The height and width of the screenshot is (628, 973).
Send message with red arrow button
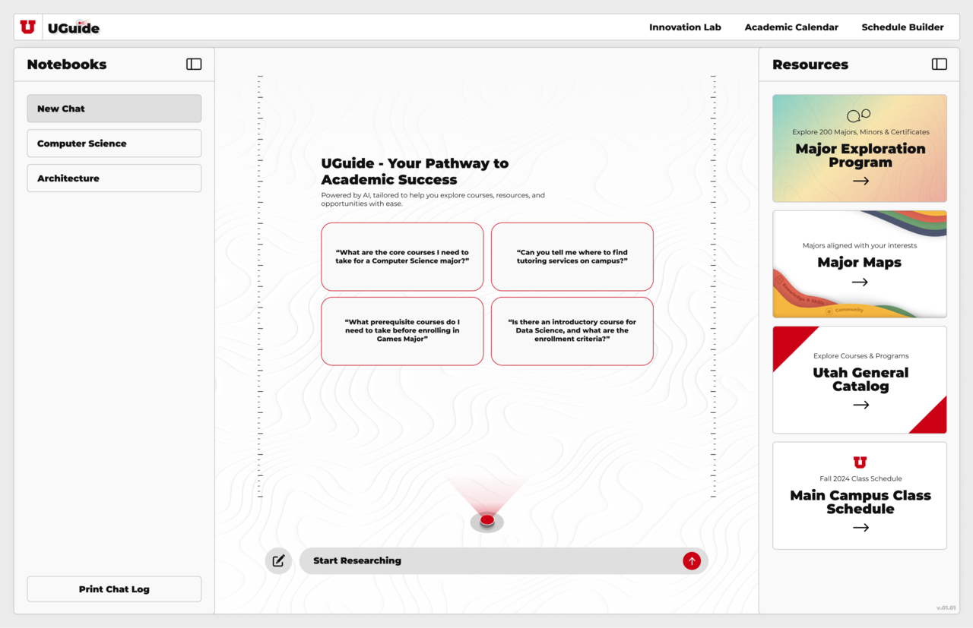click(691, 560)
